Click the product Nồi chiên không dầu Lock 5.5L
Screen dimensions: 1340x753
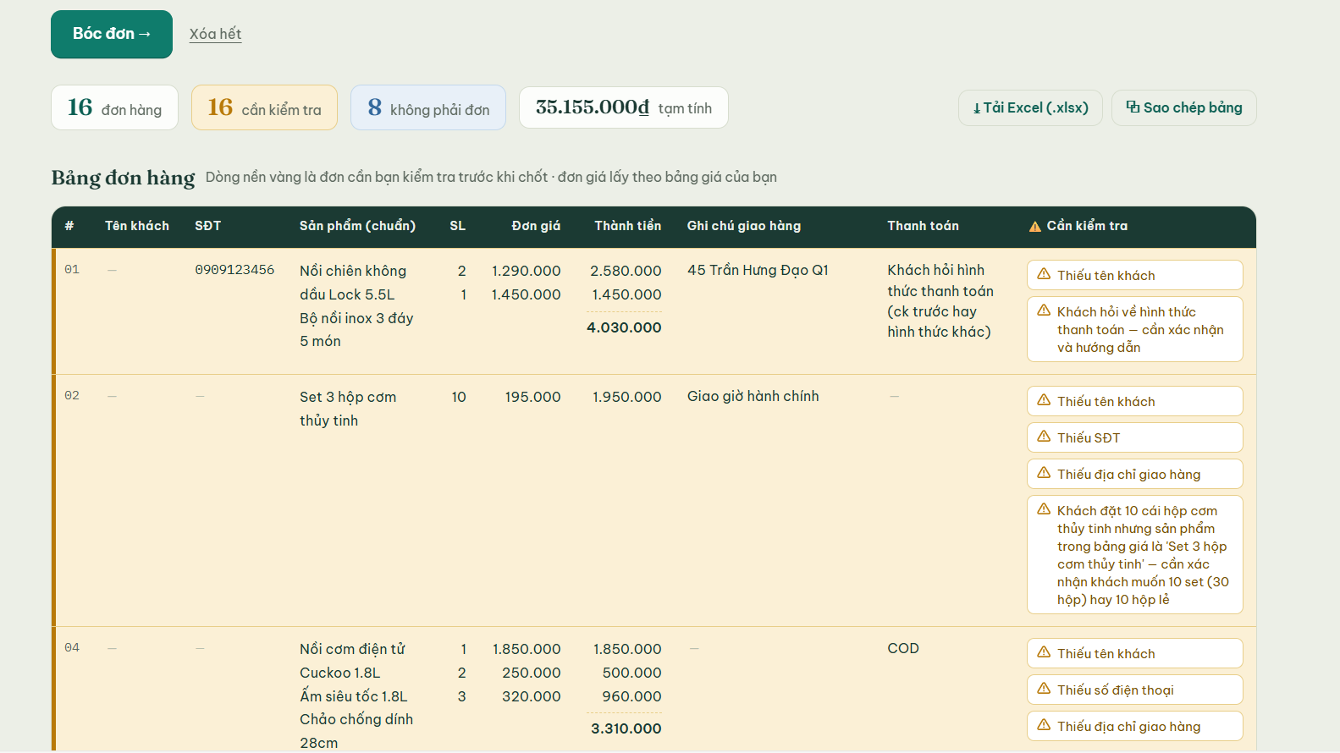pyautogui.click(x=353, y=283)
